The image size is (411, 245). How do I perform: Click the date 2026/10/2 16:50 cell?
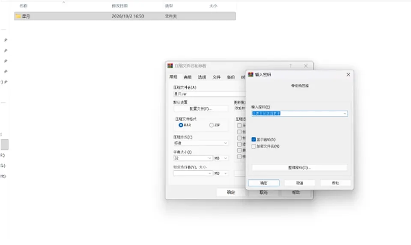[128, 16]
